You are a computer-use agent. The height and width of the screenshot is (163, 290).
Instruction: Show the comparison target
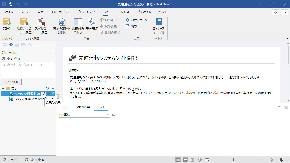click(78, 26)
